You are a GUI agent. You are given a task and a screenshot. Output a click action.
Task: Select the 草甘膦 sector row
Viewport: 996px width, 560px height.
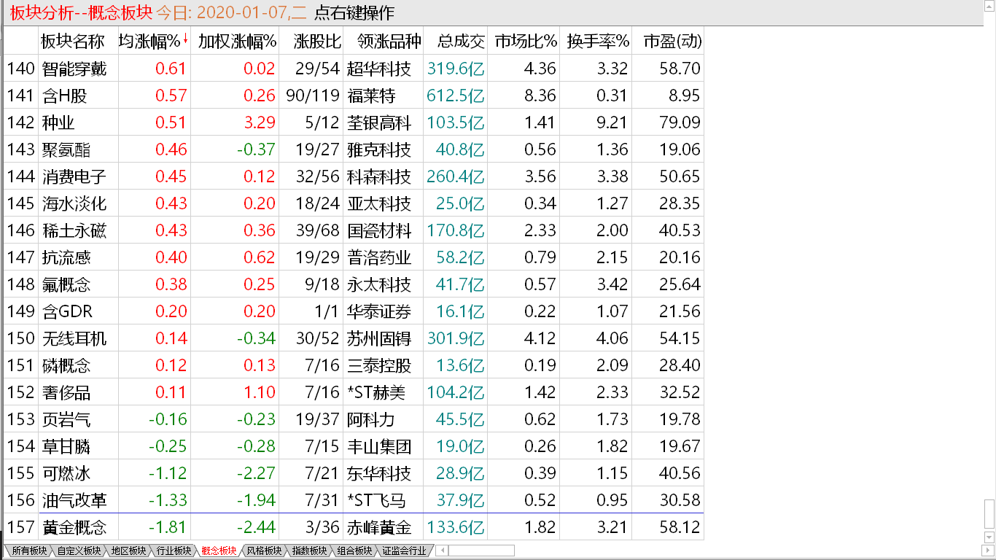pos(354,446)
